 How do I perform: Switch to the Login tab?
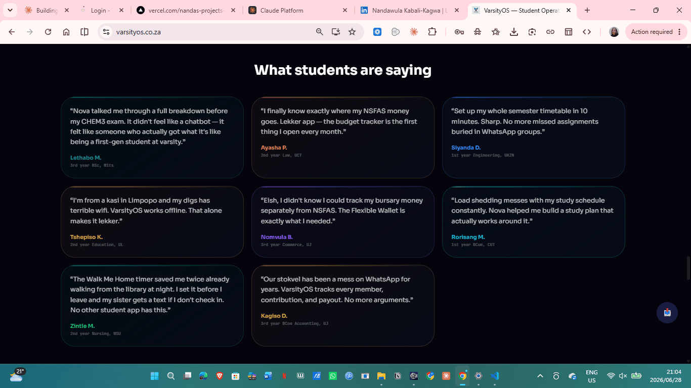(102, 10)
